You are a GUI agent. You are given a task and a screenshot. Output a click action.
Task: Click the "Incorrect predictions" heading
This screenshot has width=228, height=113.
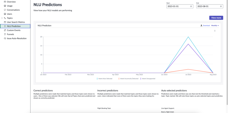pos(108,91)
